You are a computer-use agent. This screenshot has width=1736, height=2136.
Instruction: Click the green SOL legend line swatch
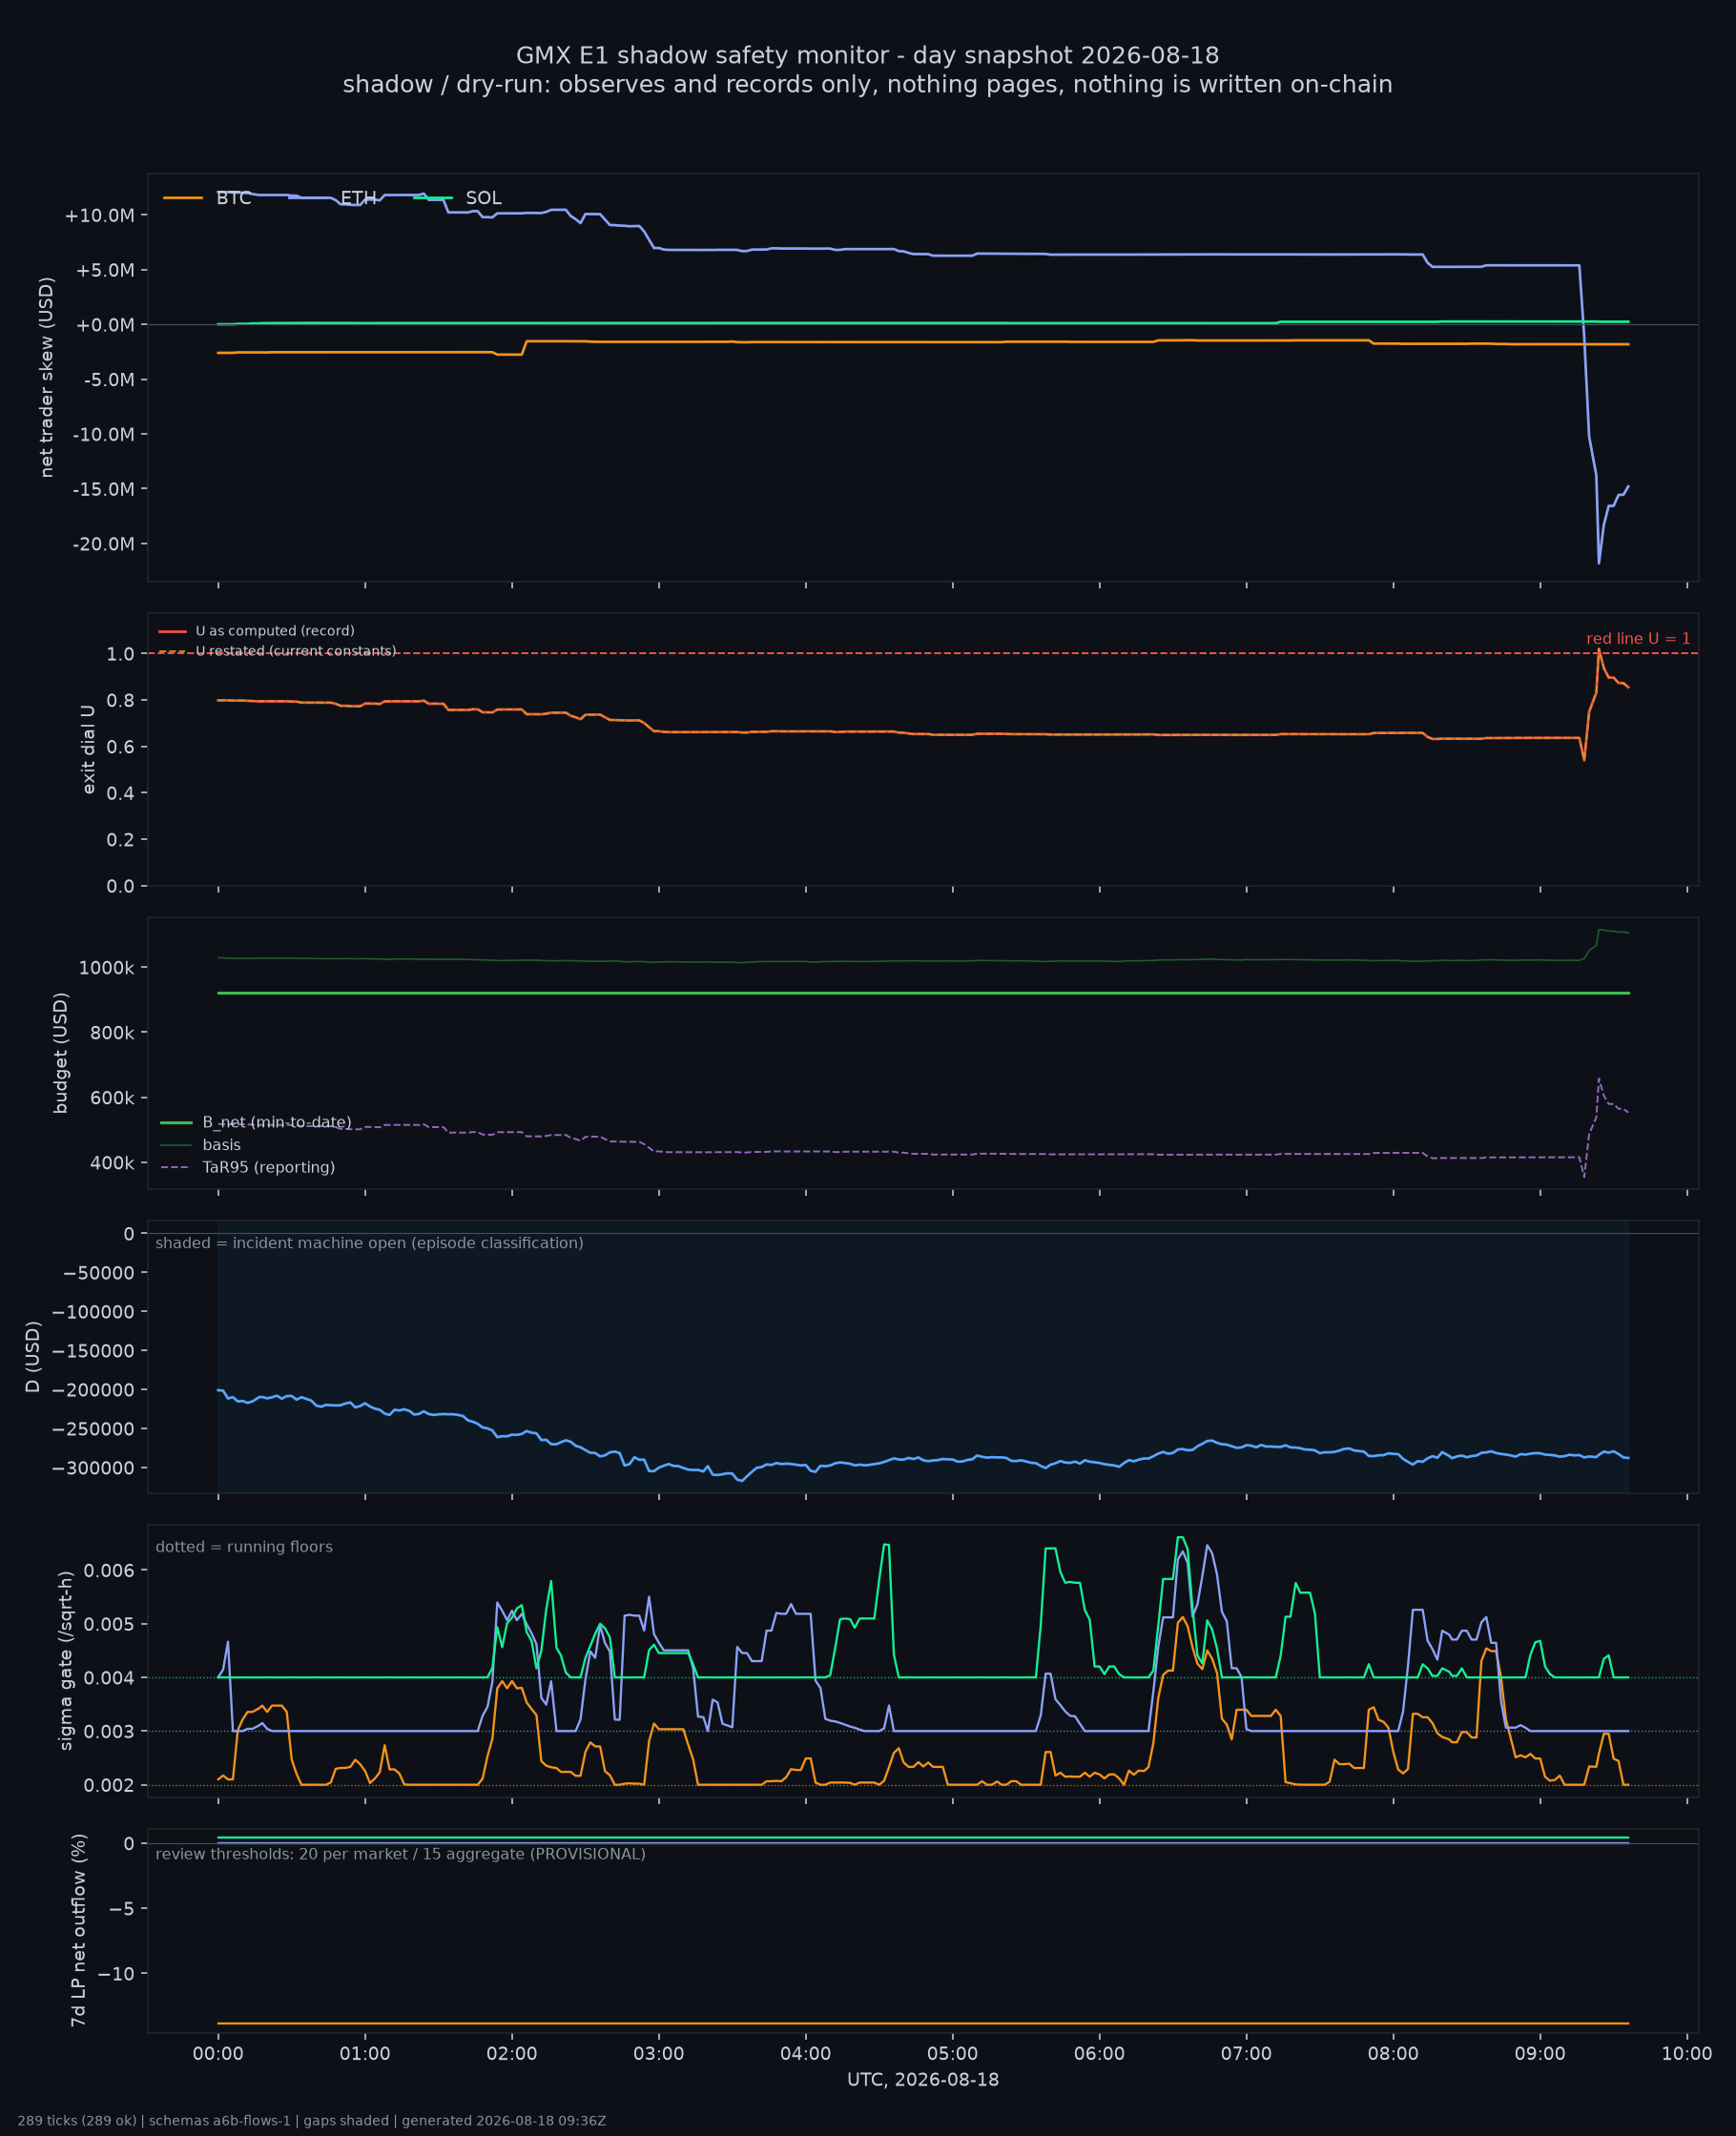point(433,198)
